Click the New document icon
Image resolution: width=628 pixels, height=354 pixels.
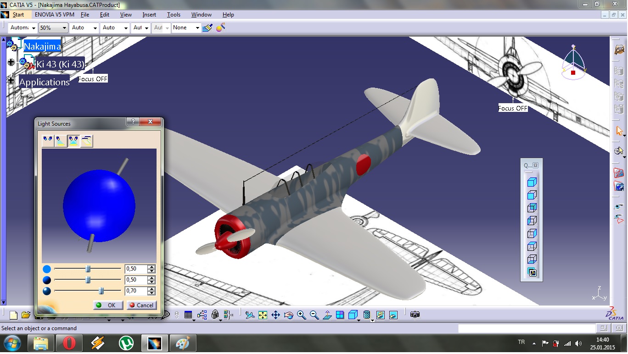[x=13, y=315]
